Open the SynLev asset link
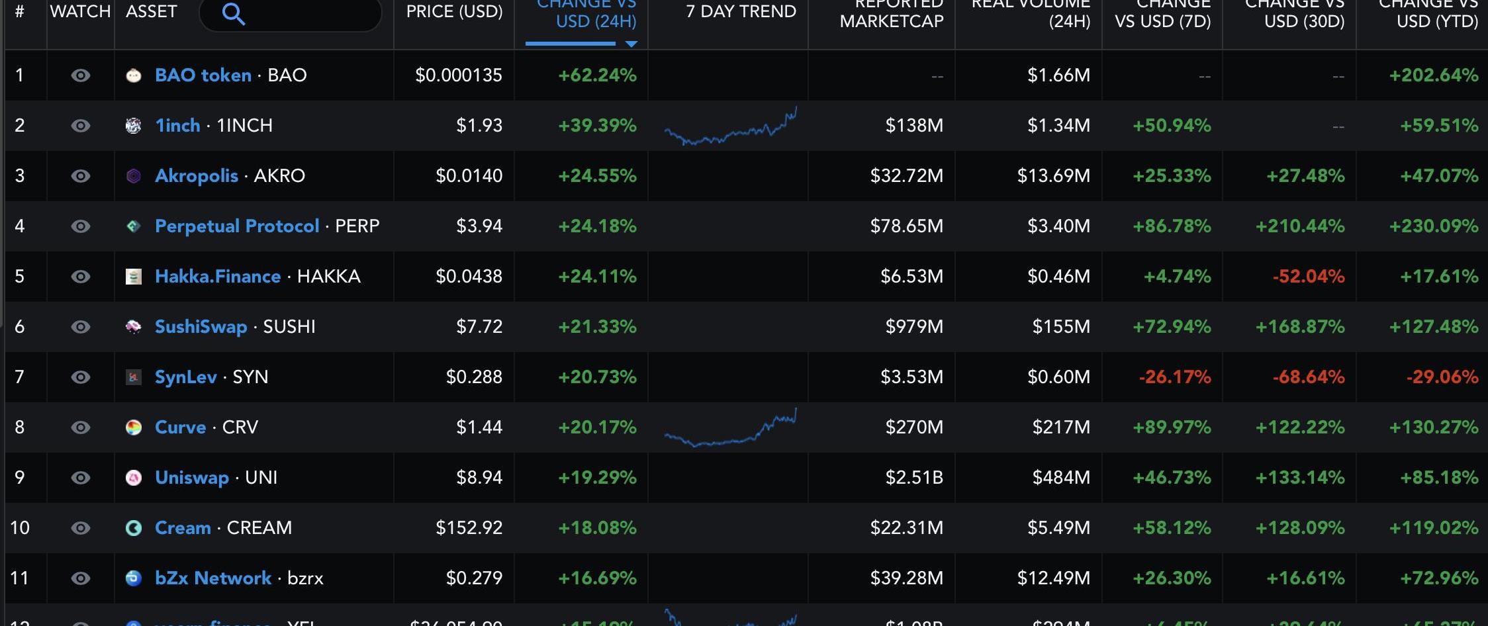1488x626 pixels. 185,377
